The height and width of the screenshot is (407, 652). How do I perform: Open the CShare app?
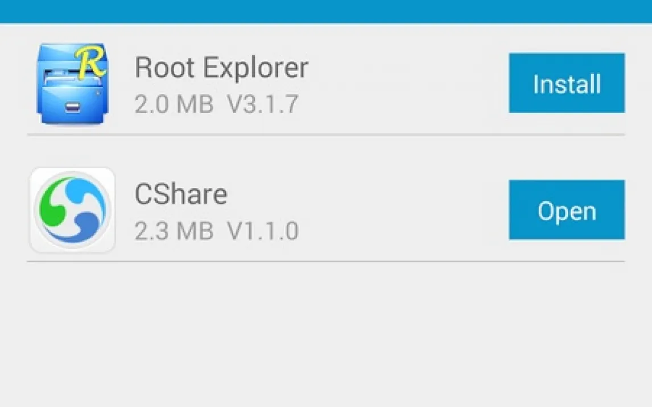click(566, 210)
